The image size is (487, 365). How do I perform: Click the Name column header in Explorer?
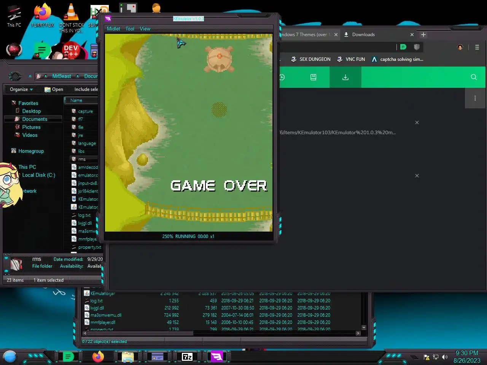81,100
